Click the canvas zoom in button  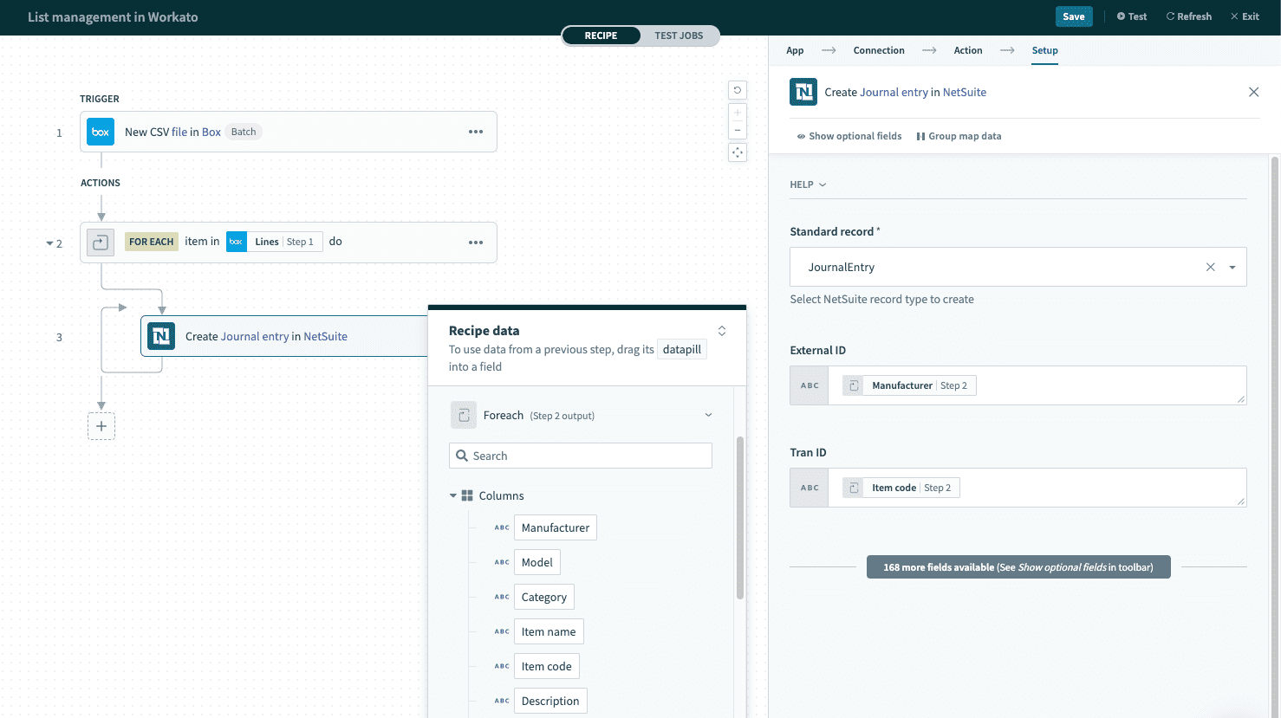tap(738, 113)
